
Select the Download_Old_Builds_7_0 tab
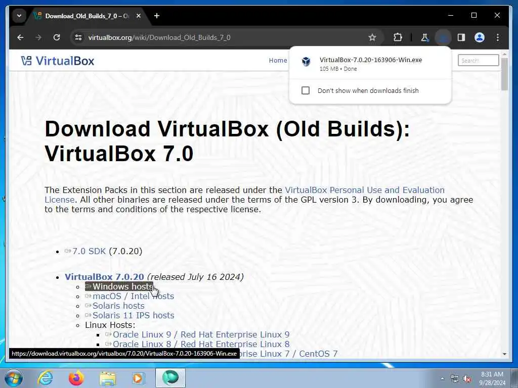pos(87,16)
